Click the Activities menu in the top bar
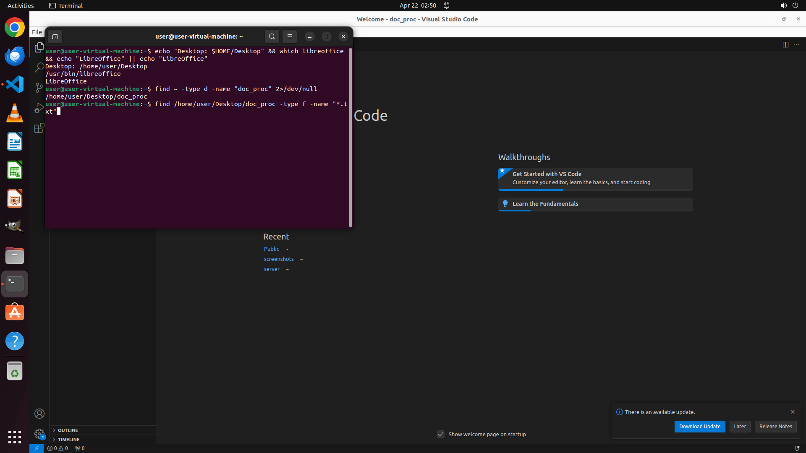806x453 pixels. pos(21,5)
